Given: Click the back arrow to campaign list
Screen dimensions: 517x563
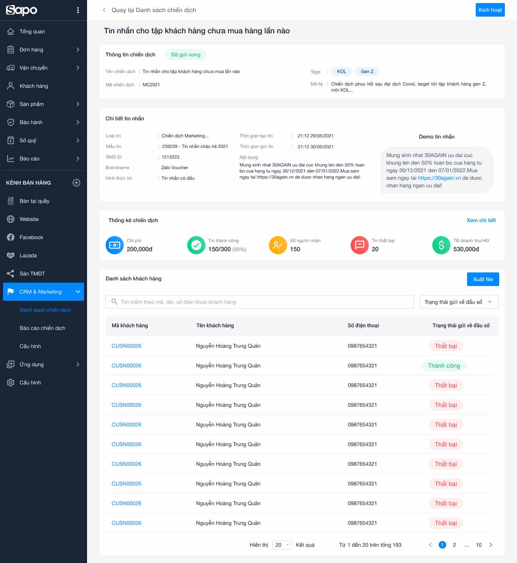Looking at the screenshot, I should 104,10.
